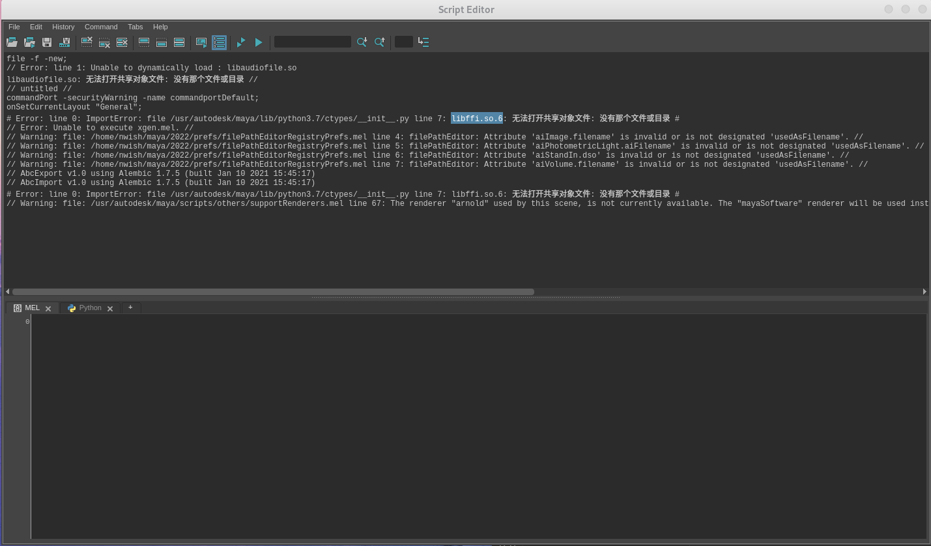
Task: Click the search text field
Action: click(x=312, y=42)
